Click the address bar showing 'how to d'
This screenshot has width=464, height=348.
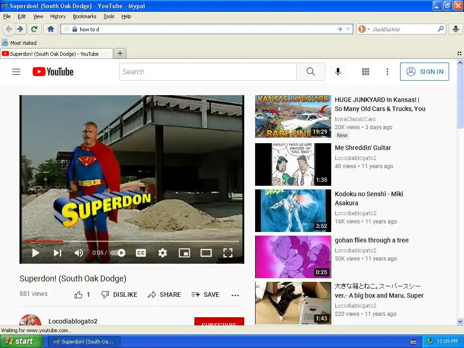(x=207, y=29)
